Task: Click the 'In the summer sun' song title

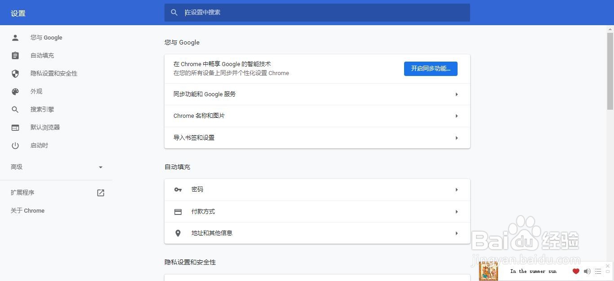Action: [x=533, y=271]
